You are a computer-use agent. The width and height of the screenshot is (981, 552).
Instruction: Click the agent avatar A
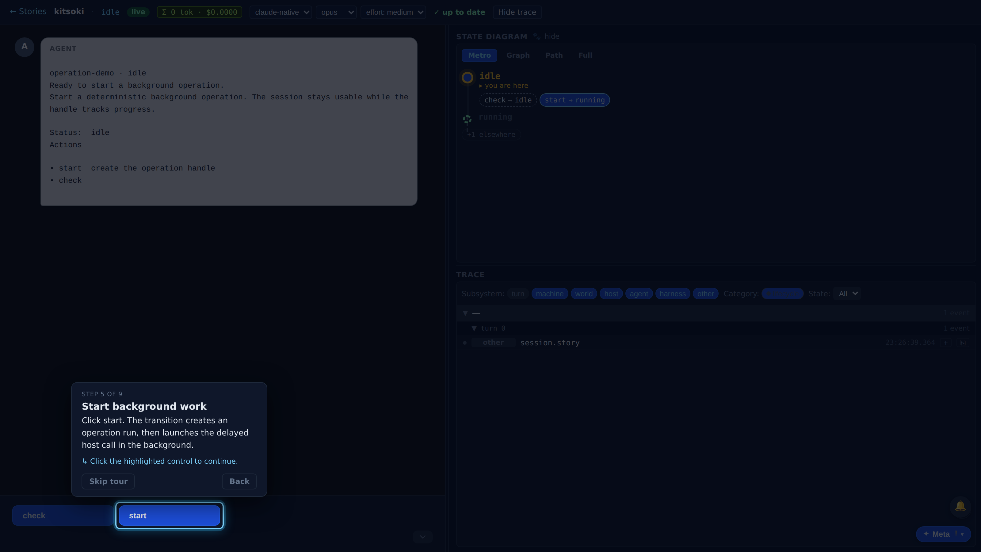click(25, 47)
